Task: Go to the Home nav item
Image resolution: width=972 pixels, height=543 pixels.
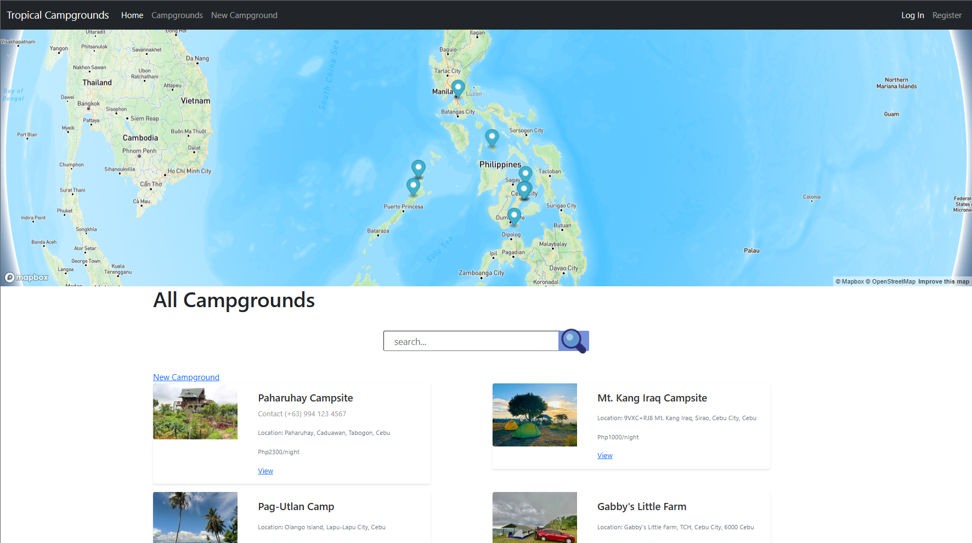Action: 132,15
